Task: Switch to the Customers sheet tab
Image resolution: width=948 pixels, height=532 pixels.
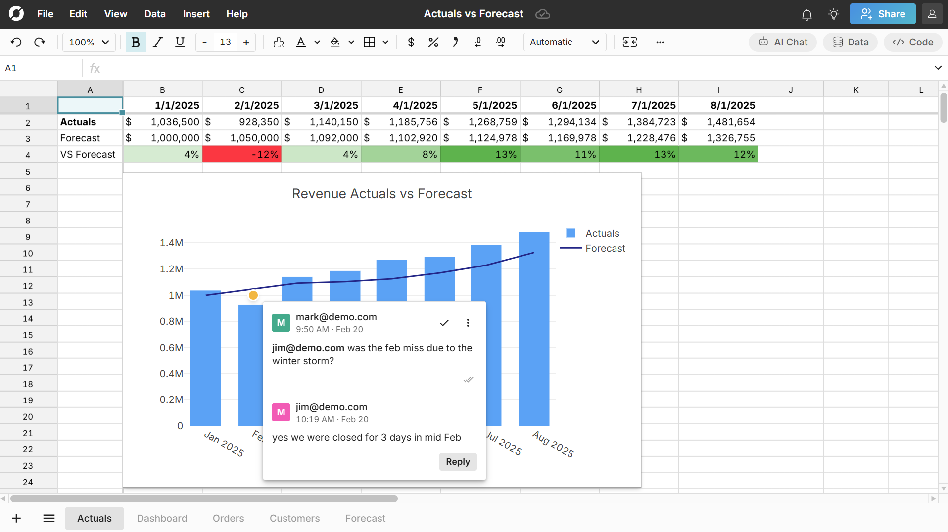Action: click(295, 518)
